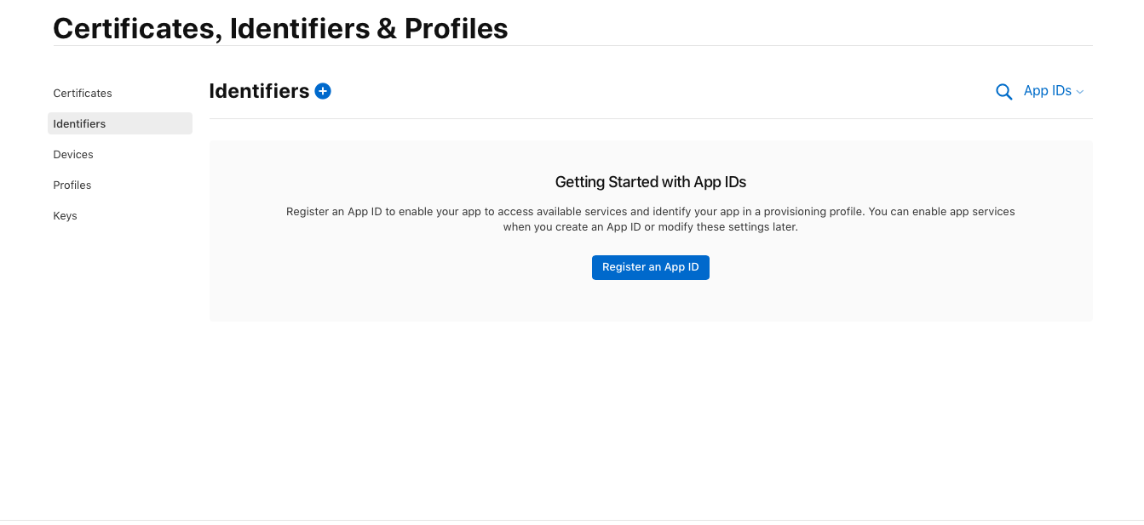Click the small chevron next to App IDs
Image resolution: width=1144 pixels, height=525 pixels.
tap(1080, 92)
